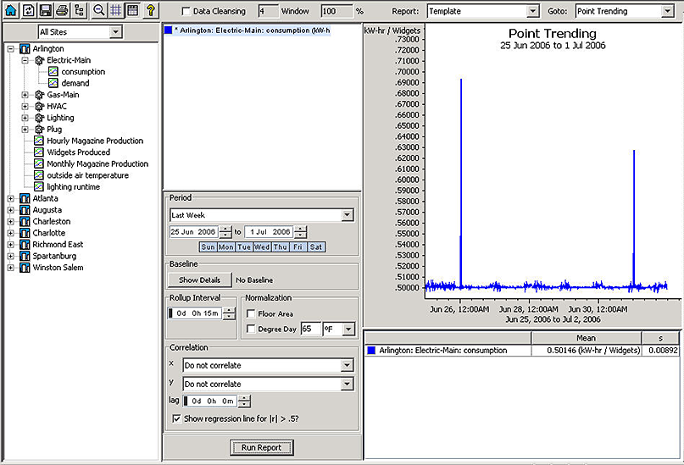The width and height of the screenshot is (684, 465).
Task: Click the Show Details baseline button
Action: click(x=199, y=280)
